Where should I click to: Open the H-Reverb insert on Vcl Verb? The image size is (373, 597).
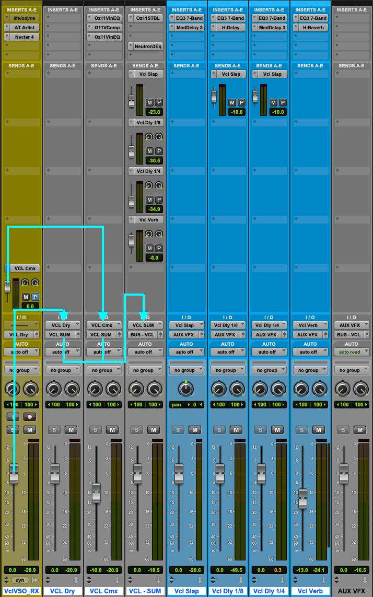pyautogui.click(x=313, y=27)
